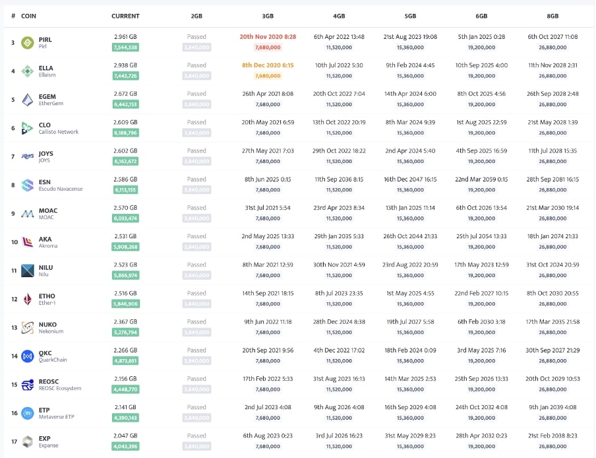The width and height of the screenshot is (596, 458).
Task: Click the 6,188,796 block badge
Action: (125, 133)
